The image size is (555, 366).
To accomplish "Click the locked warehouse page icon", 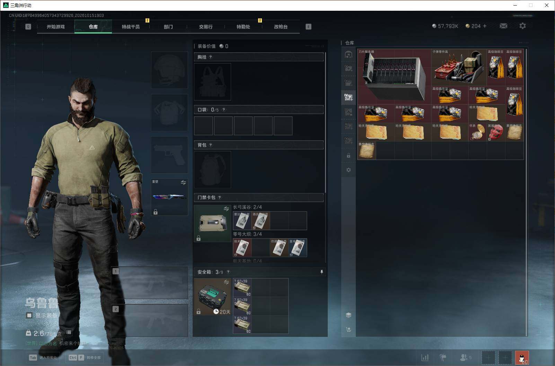I will point(349,156).
